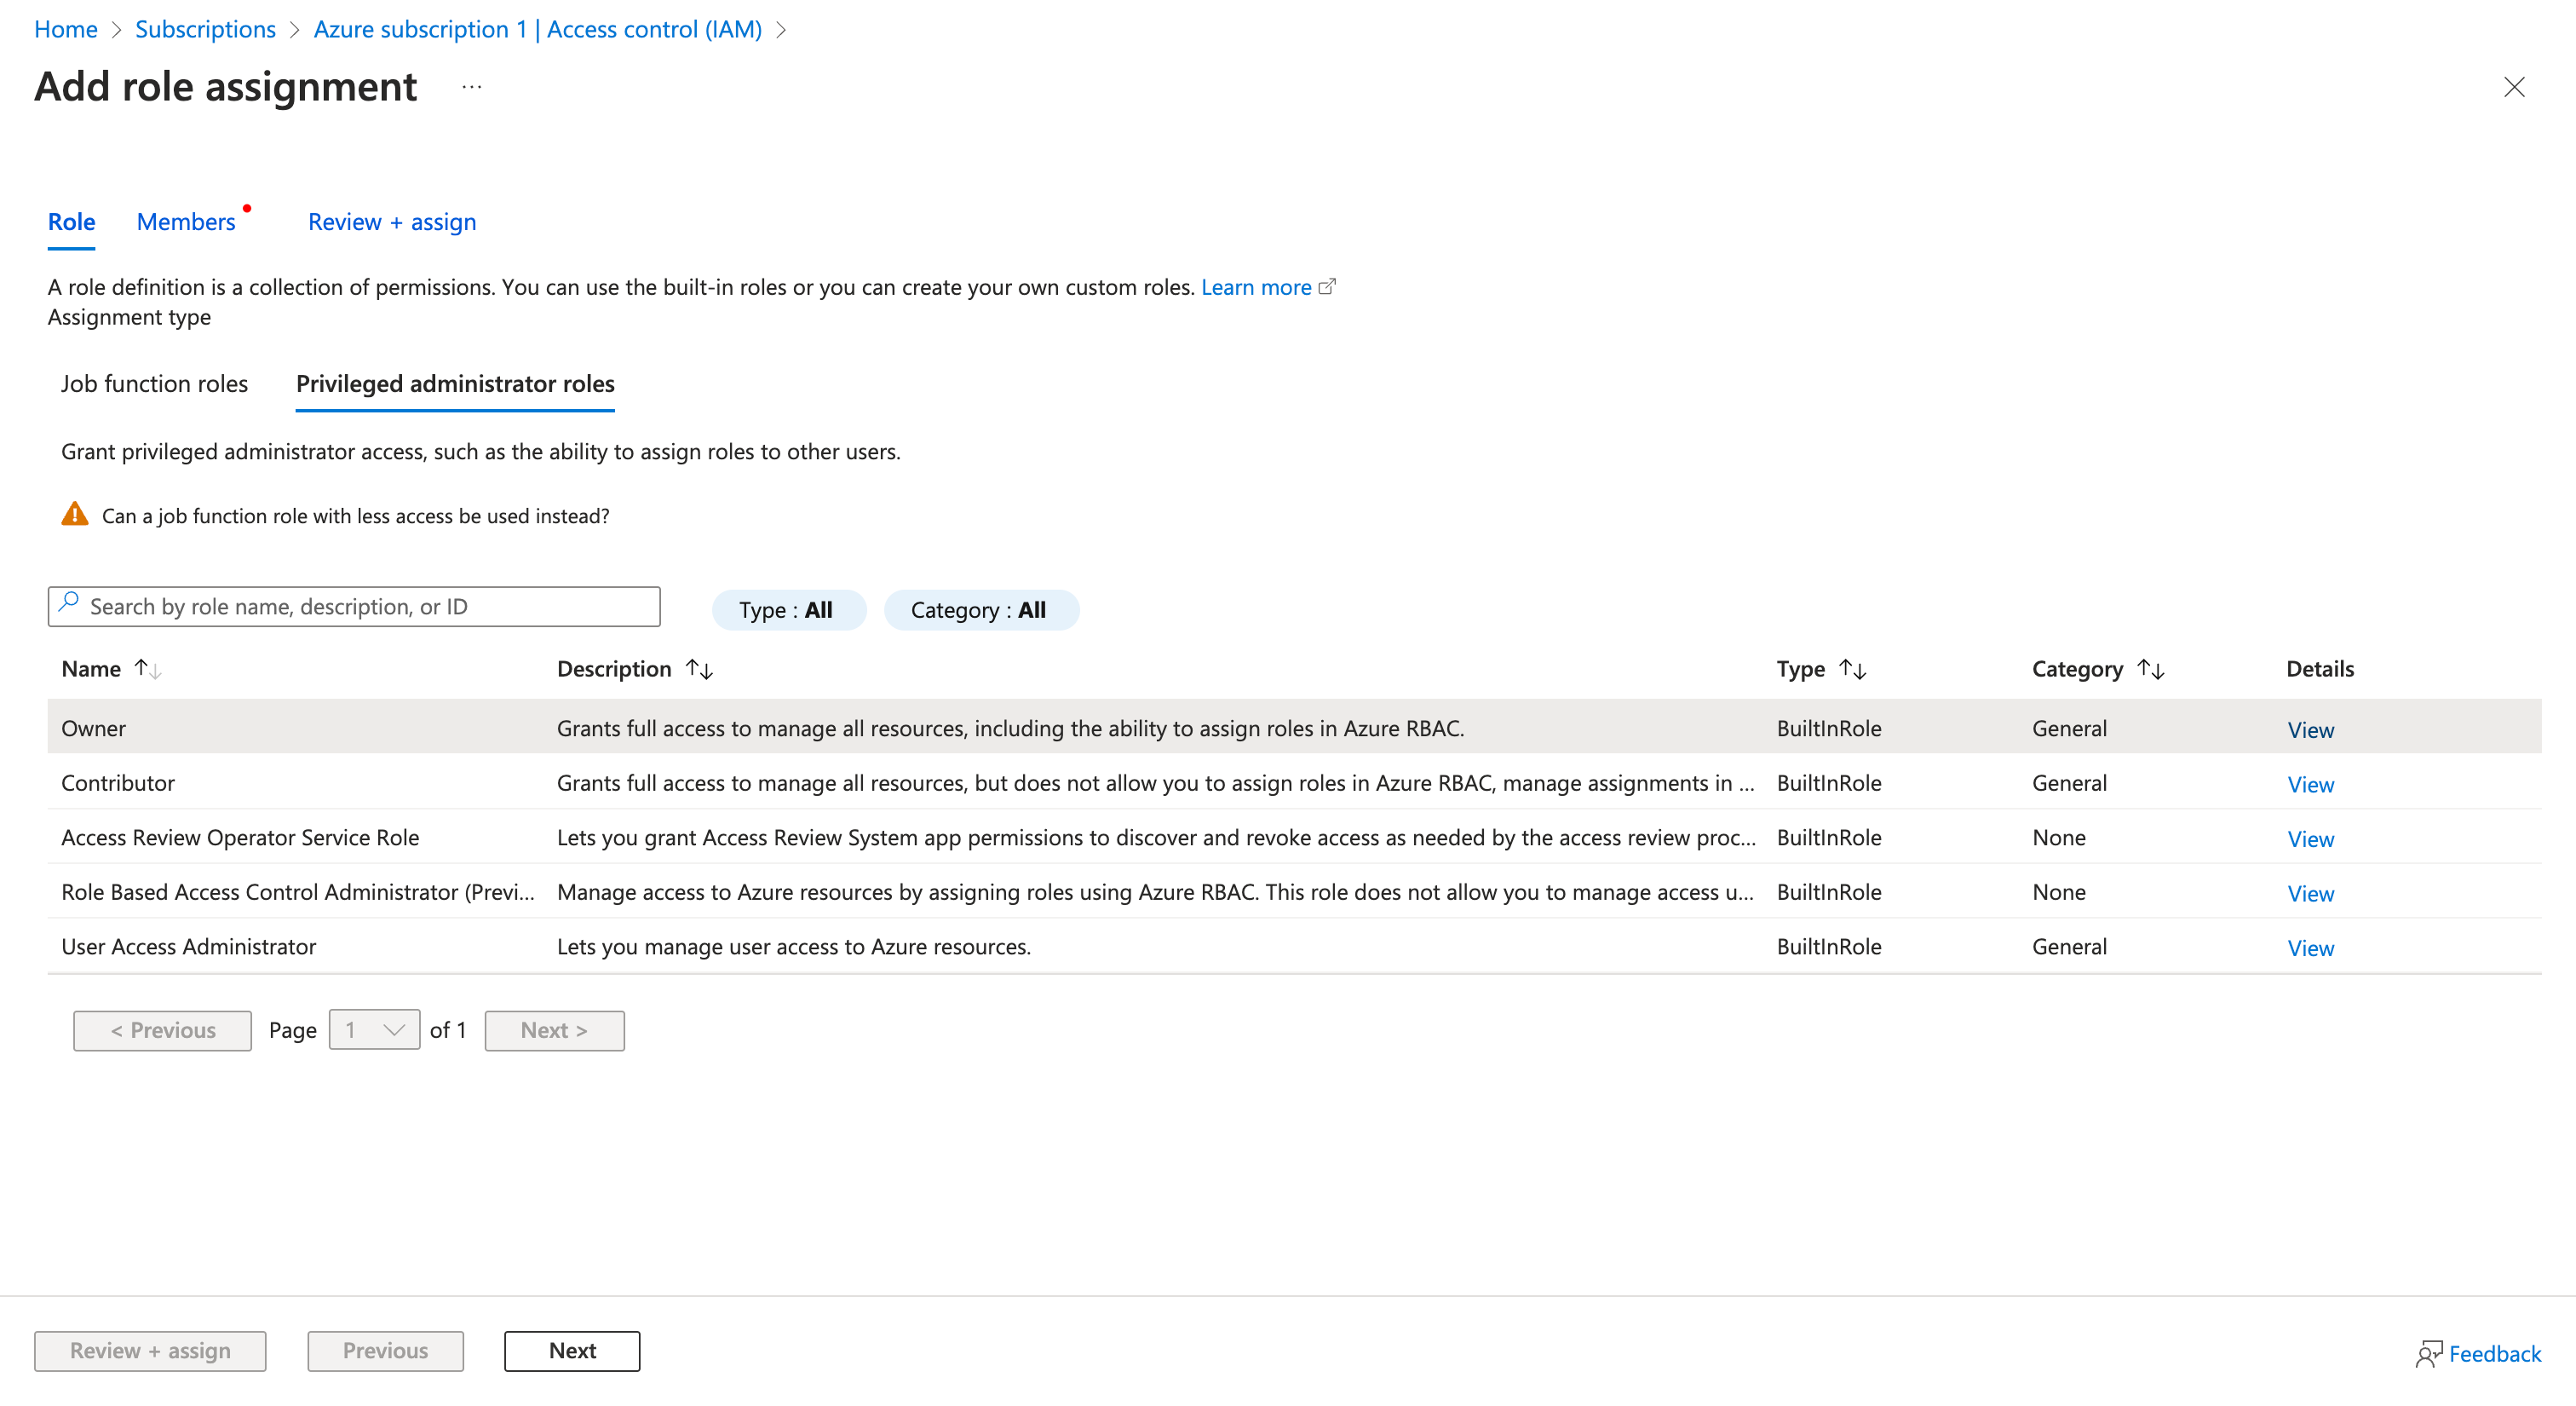Click the Name column sort arrows
Viewport: 2576px width, 1406px height.
coord(148,669)
